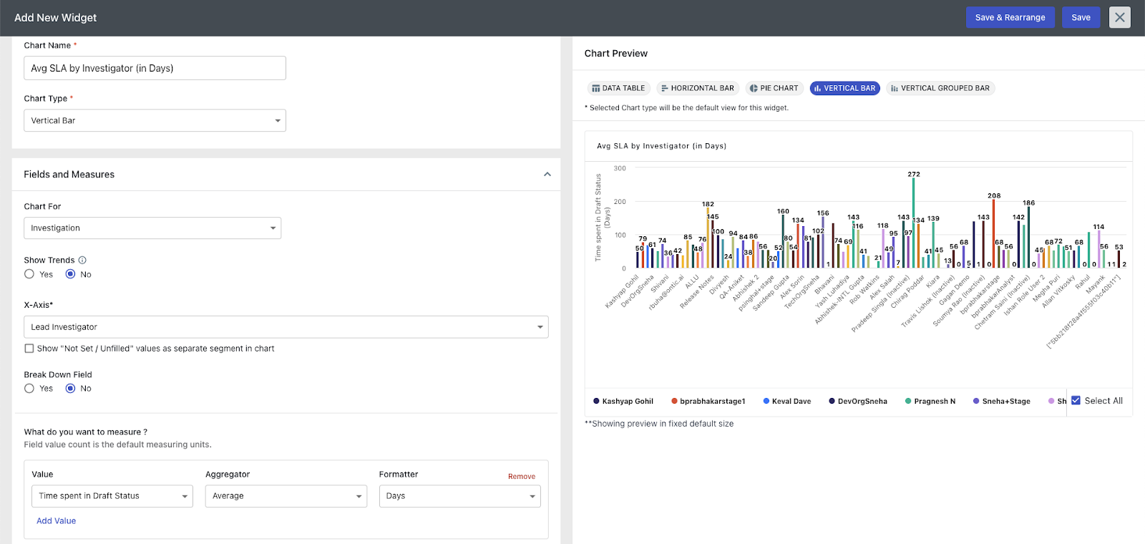Toggle the Keval Dave legend marker
Screen dimensions: 1145x544
tap(766, 402)
